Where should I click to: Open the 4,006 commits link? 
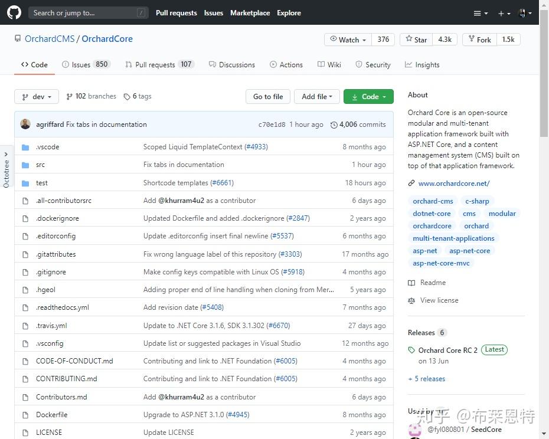pos(358,125)
